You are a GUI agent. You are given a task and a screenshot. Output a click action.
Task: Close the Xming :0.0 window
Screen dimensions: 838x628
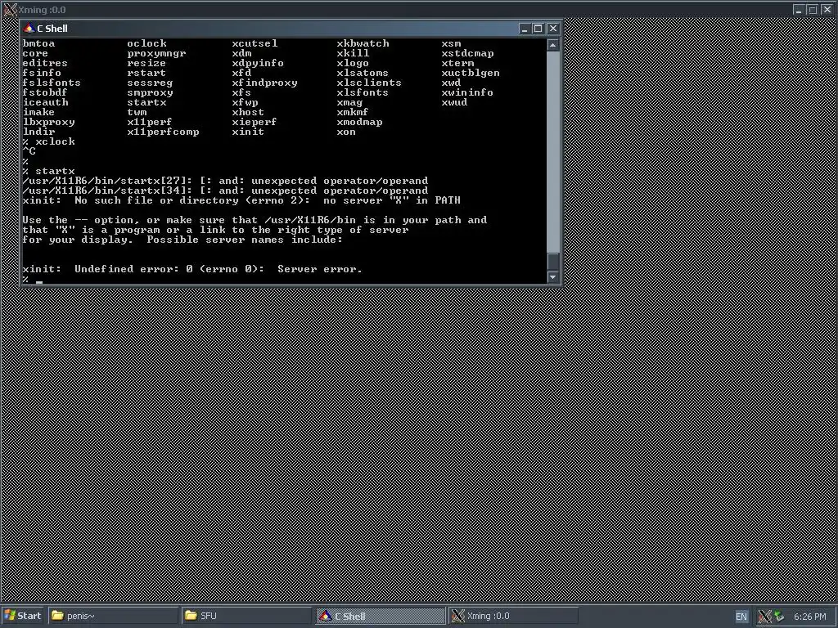(x=827, y=10)
